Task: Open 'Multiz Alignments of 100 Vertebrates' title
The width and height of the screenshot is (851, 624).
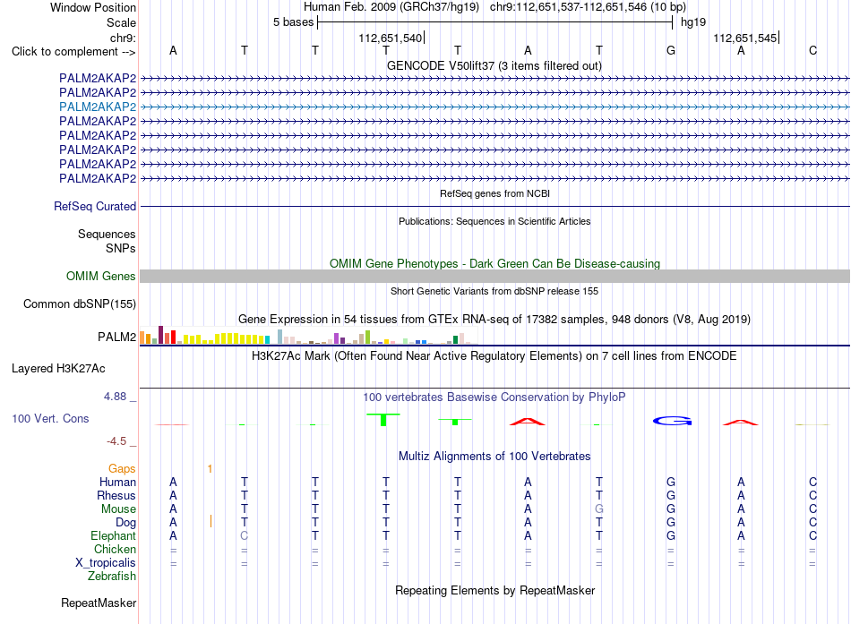Action: [494, 457]
